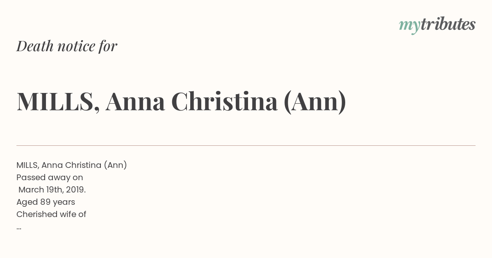Click the dark 'tributes' part of logo
Image resolution: width=492 pixels, height=258 pixels.
(x=448, y=24)
